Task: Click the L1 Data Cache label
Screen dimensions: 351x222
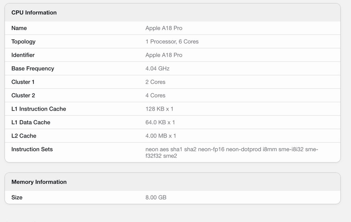Action: tap(31, 122)
